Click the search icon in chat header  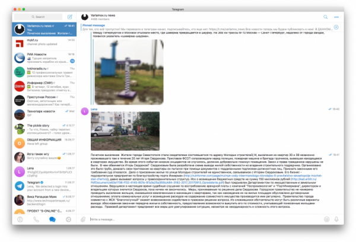325,17
